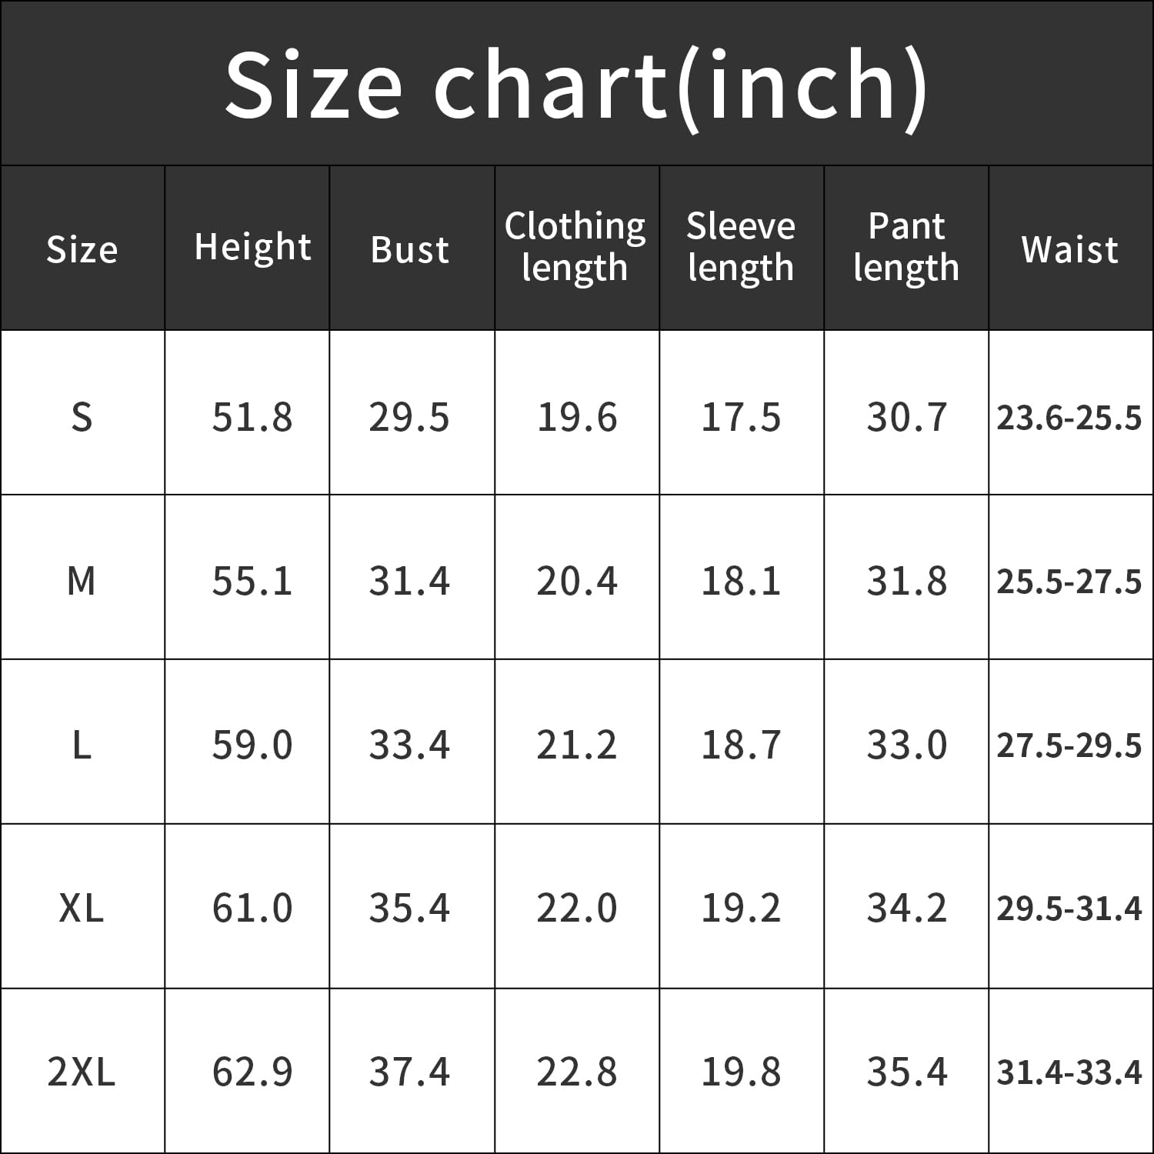Select the Pant length header cell
Image resolution: width=1154 pixels, height=1154 pixels.
click(x=906, y=247)
